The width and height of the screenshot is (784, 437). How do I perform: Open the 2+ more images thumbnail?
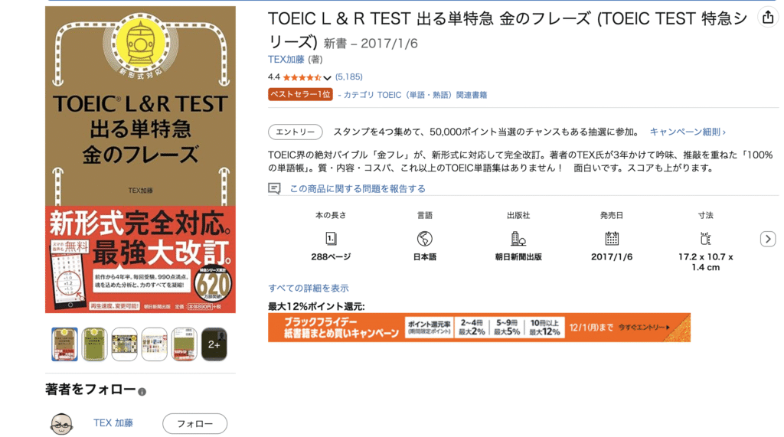[x=214, y=344]
